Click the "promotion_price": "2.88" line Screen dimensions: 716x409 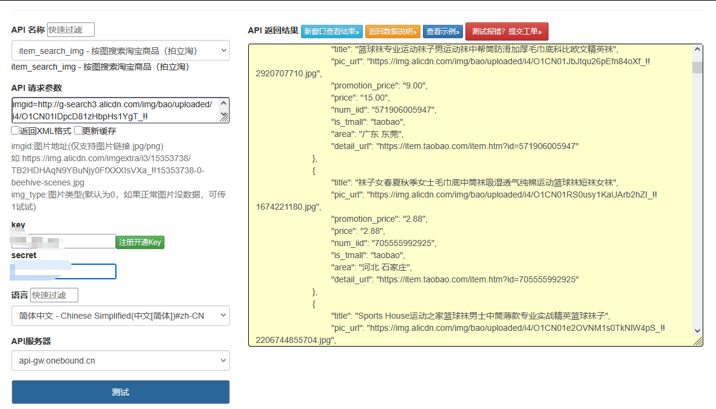point(379,219)
